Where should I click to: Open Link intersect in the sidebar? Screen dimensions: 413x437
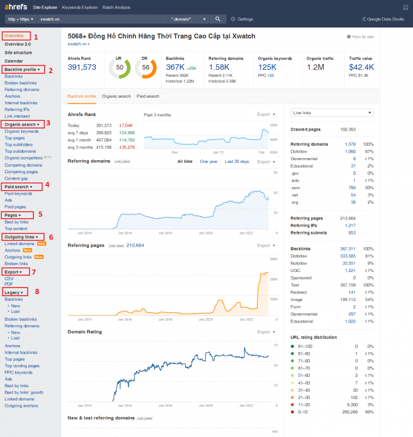17,116
